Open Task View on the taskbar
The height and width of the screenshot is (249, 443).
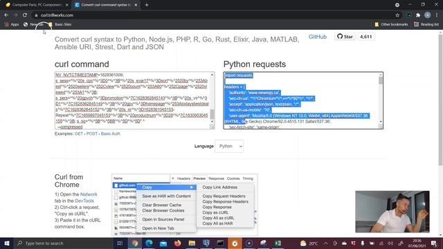click(x=120, y=243)
